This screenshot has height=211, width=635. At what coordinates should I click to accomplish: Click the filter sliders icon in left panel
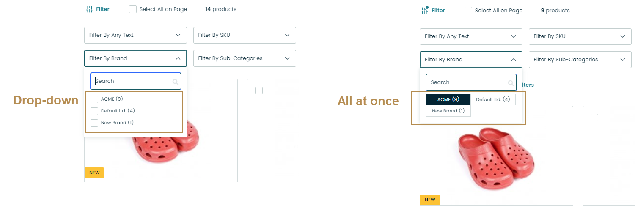[x=89, y=9]
